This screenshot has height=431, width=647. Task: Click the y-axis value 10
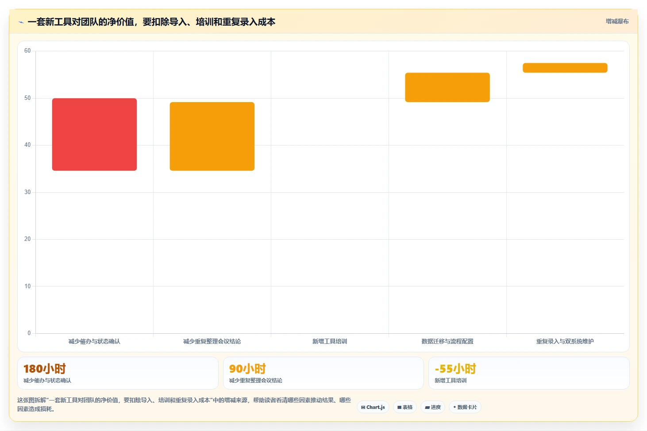(x=27, y=286)
